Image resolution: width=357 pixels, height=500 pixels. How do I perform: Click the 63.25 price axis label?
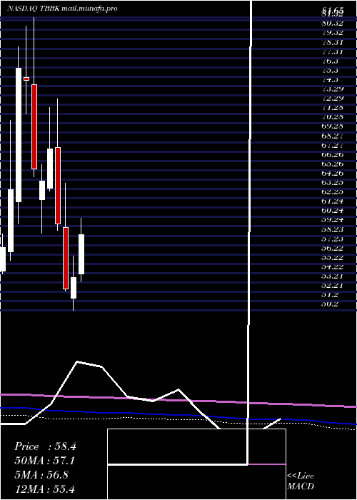tap(333, 183)
